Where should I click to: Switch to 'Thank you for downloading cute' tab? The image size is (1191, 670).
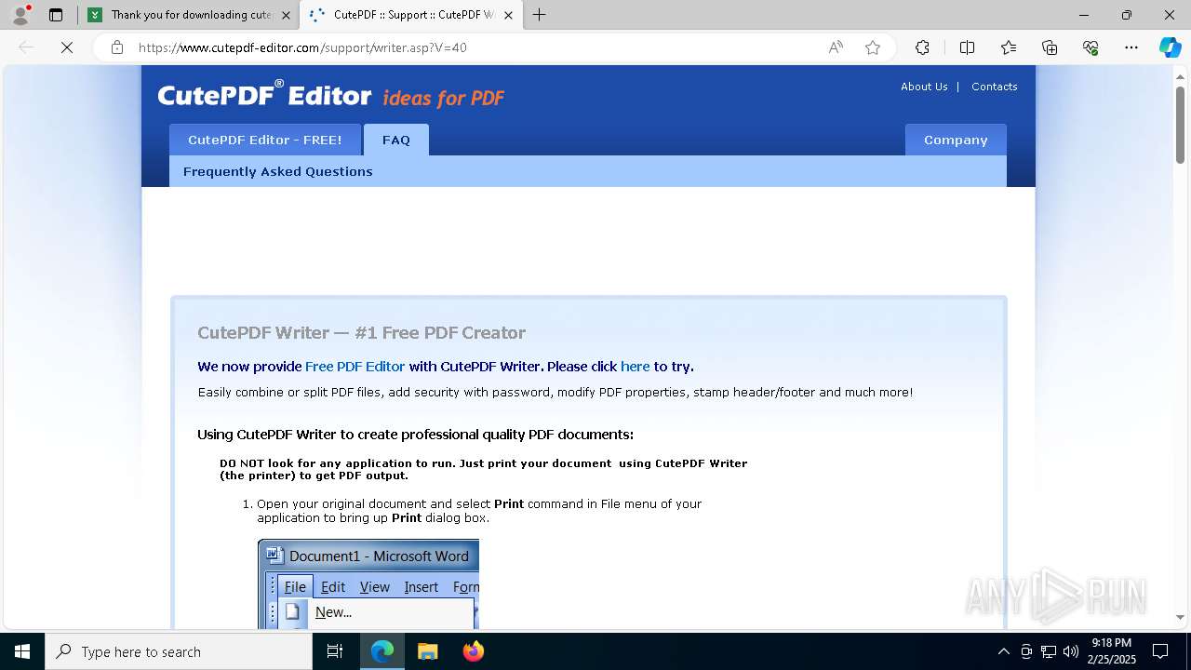pyautogui.click(x=190, y=15)
